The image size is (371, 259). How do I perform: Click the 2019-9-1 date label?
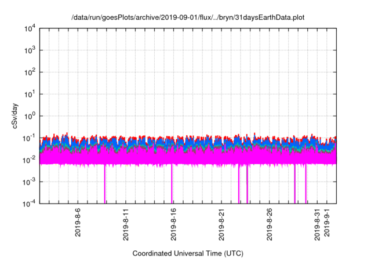[x=327, y=222]
